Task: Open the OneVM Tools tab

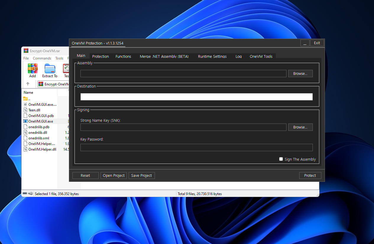Action: point(261,56)
